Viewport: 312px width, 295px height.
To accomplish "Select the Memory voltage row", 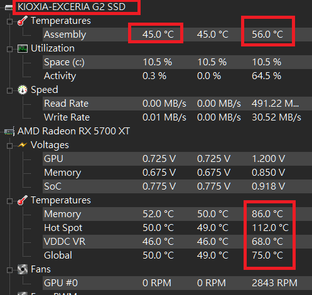I will (x=177, y=173).
